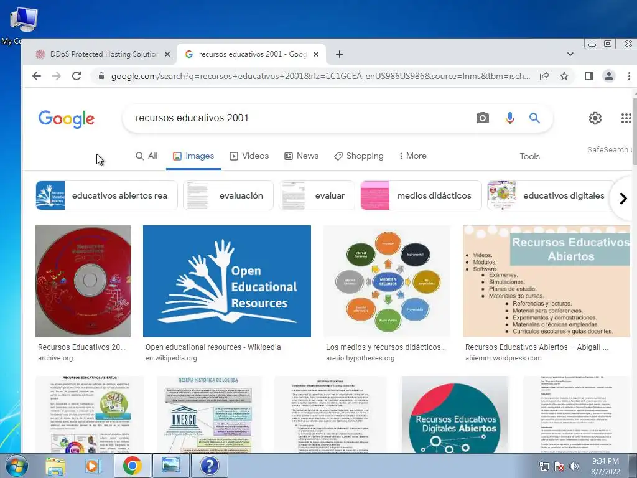Open Action Center flag in system tray
Screen dimensions: 637x478
click(559, 466)
